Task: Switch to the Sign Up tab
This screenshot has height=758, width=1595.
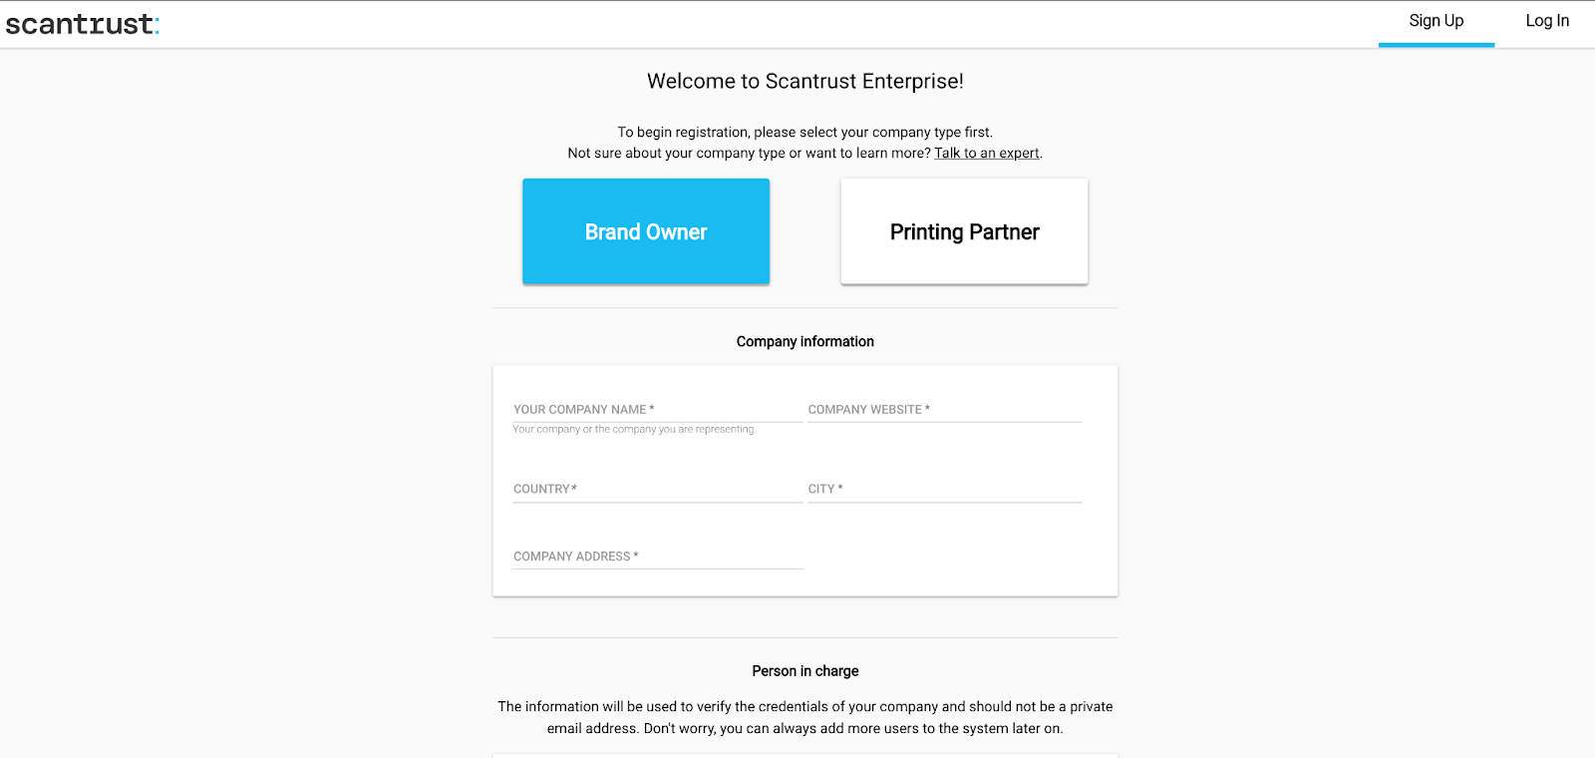Action: [x=1436, y=21]
